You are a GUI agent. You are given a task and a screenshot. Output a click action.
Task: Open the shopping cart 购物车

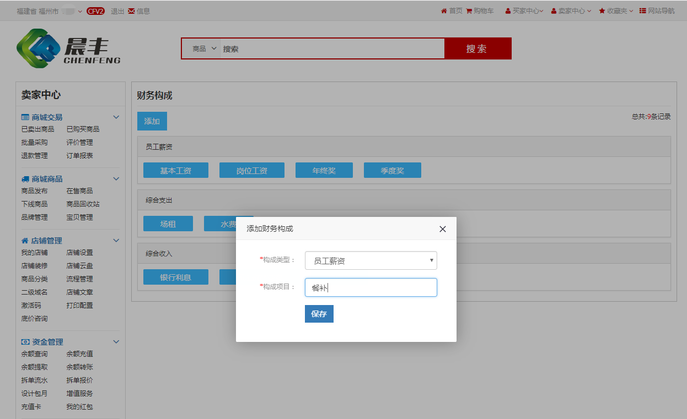point(480,11)
